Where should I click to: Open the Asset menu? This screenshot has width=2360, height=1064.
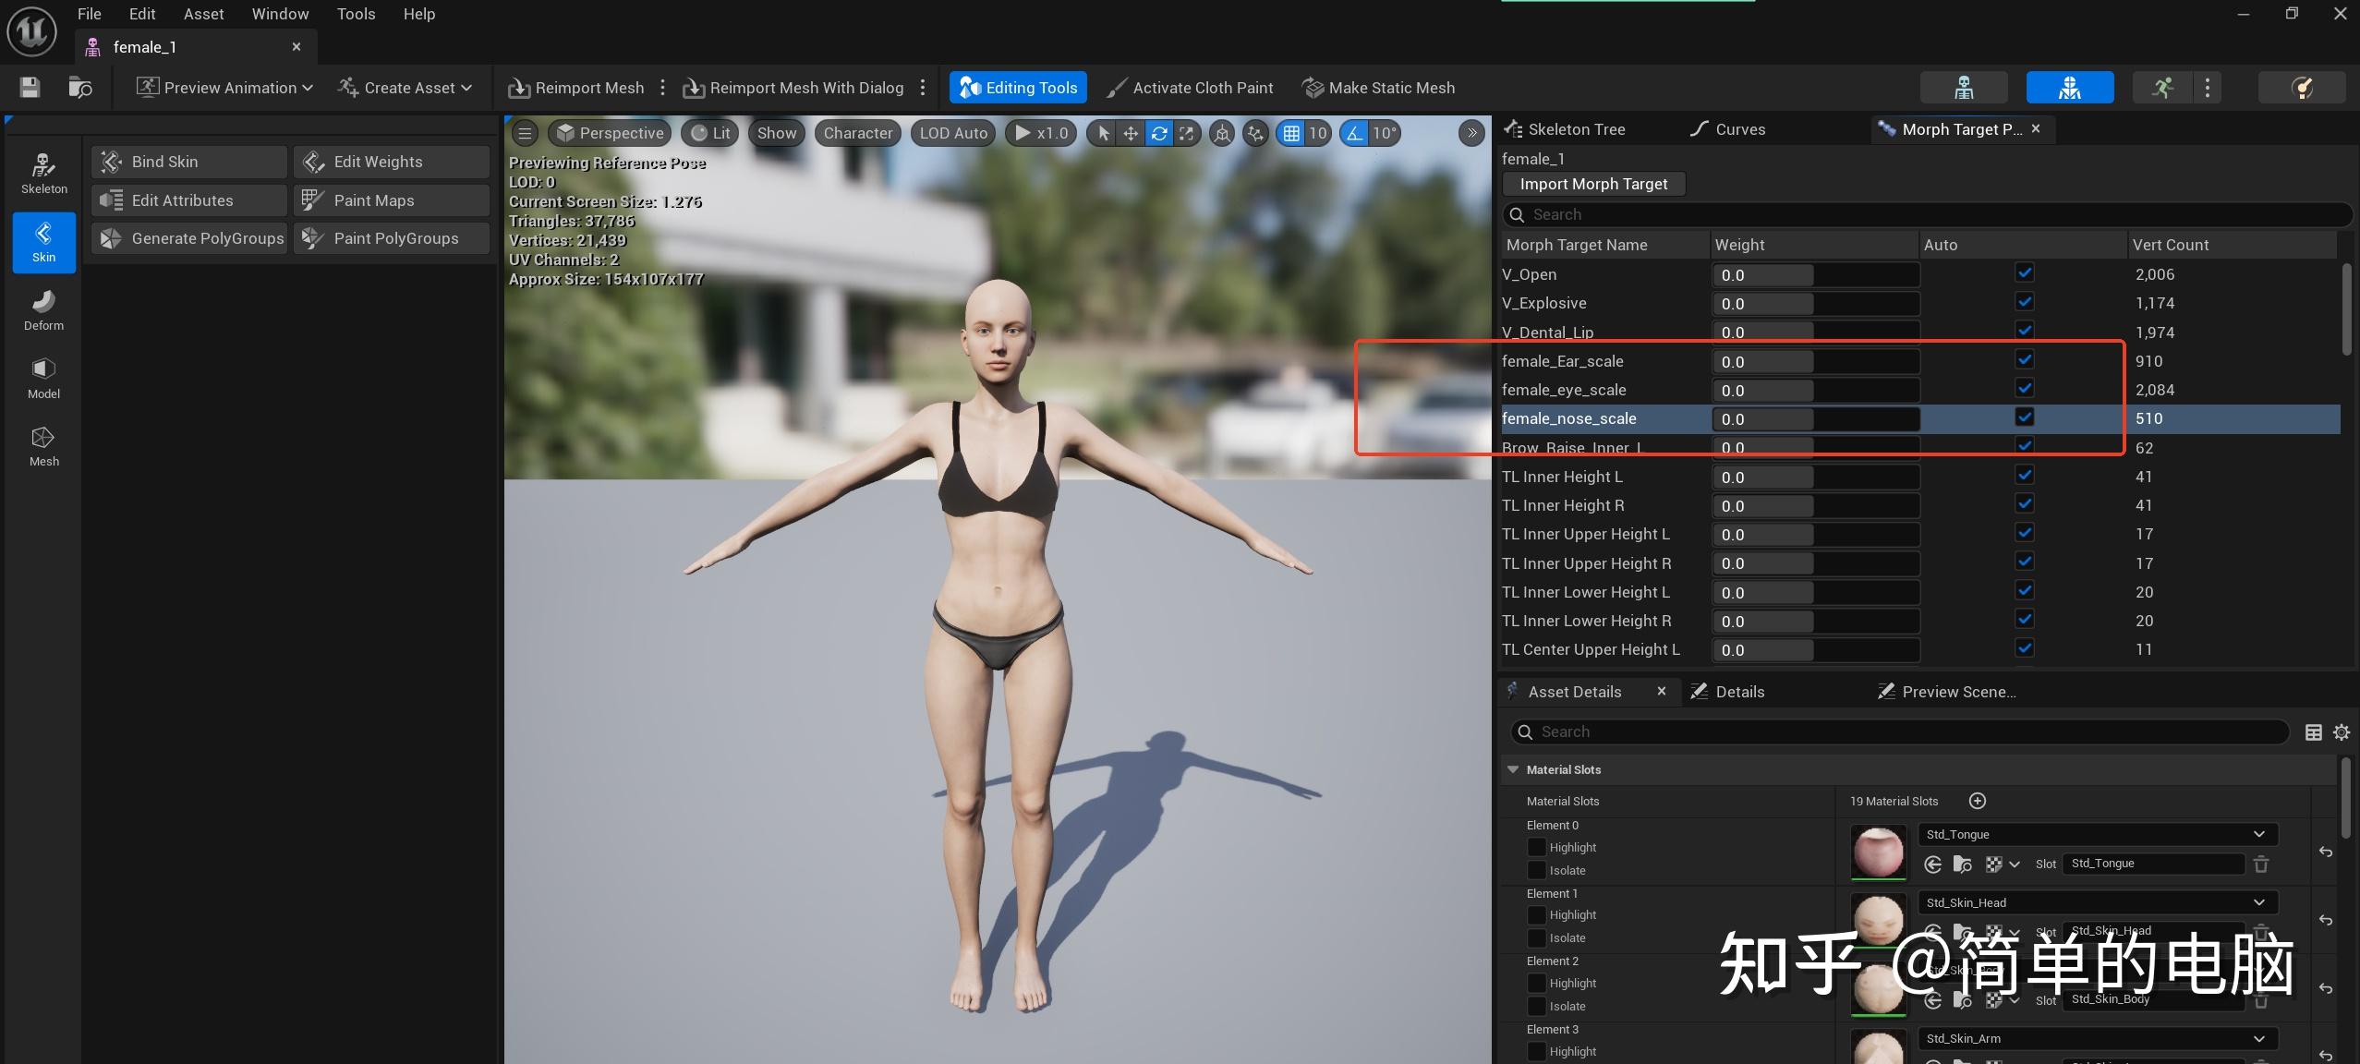pos(203,14)
